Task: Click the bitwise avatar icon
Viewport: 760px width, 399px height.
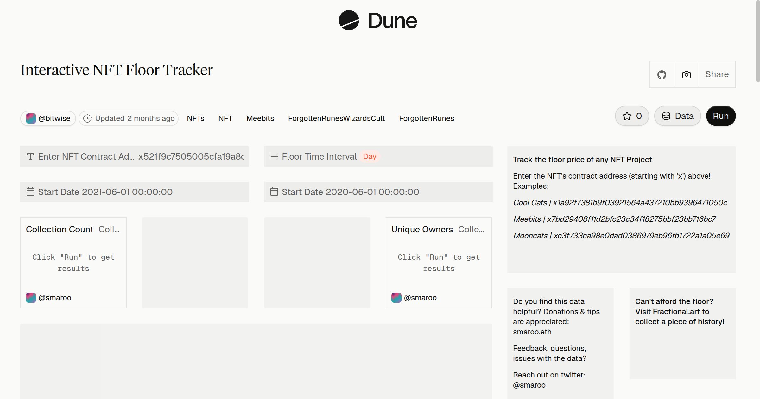Action: (x=31, y=118)
